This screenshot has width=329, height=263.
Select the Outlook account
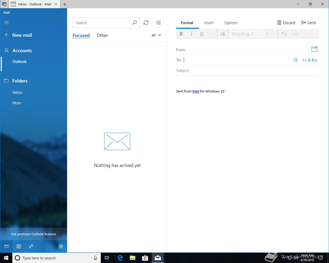click(20, 62)
